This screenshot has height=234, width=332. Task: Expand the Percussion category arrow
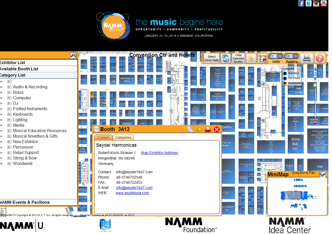point(2,147)
